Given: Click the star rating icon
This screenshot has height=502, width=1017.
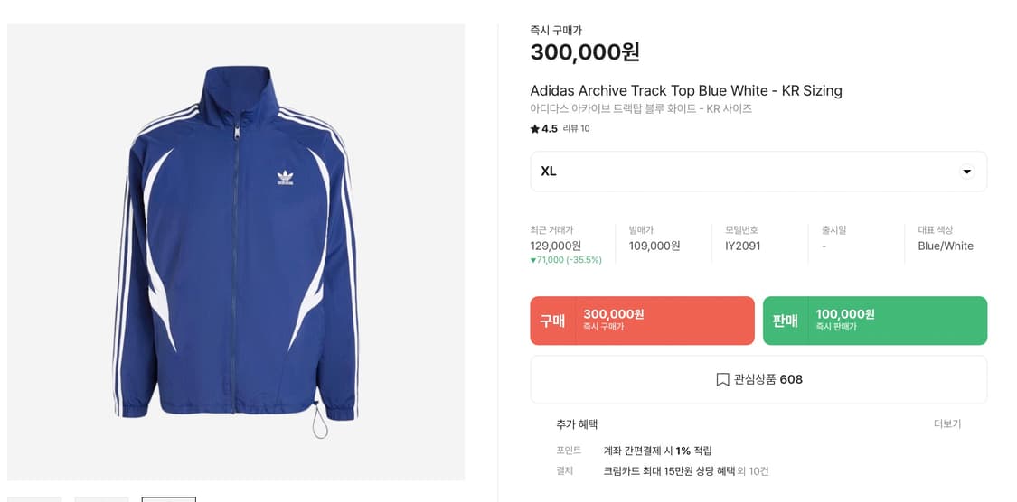Looking at the screenshot, I should pos(535,129).
